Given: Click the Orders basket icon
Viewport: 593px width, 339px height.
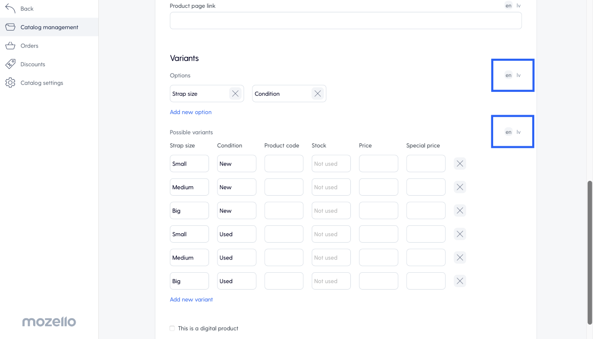Looking at the screenshot, I should pyautogui.click(x=10, y=46).
